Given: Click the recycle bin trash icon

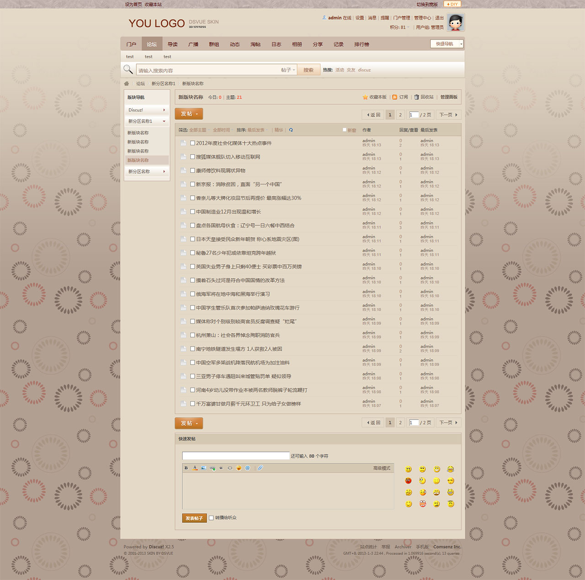Looking at the screenshot, I should tap(416, 97).
